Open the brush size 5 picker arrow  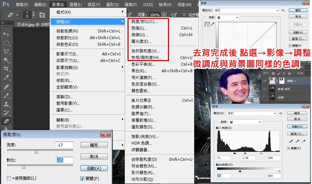point(34,15)
